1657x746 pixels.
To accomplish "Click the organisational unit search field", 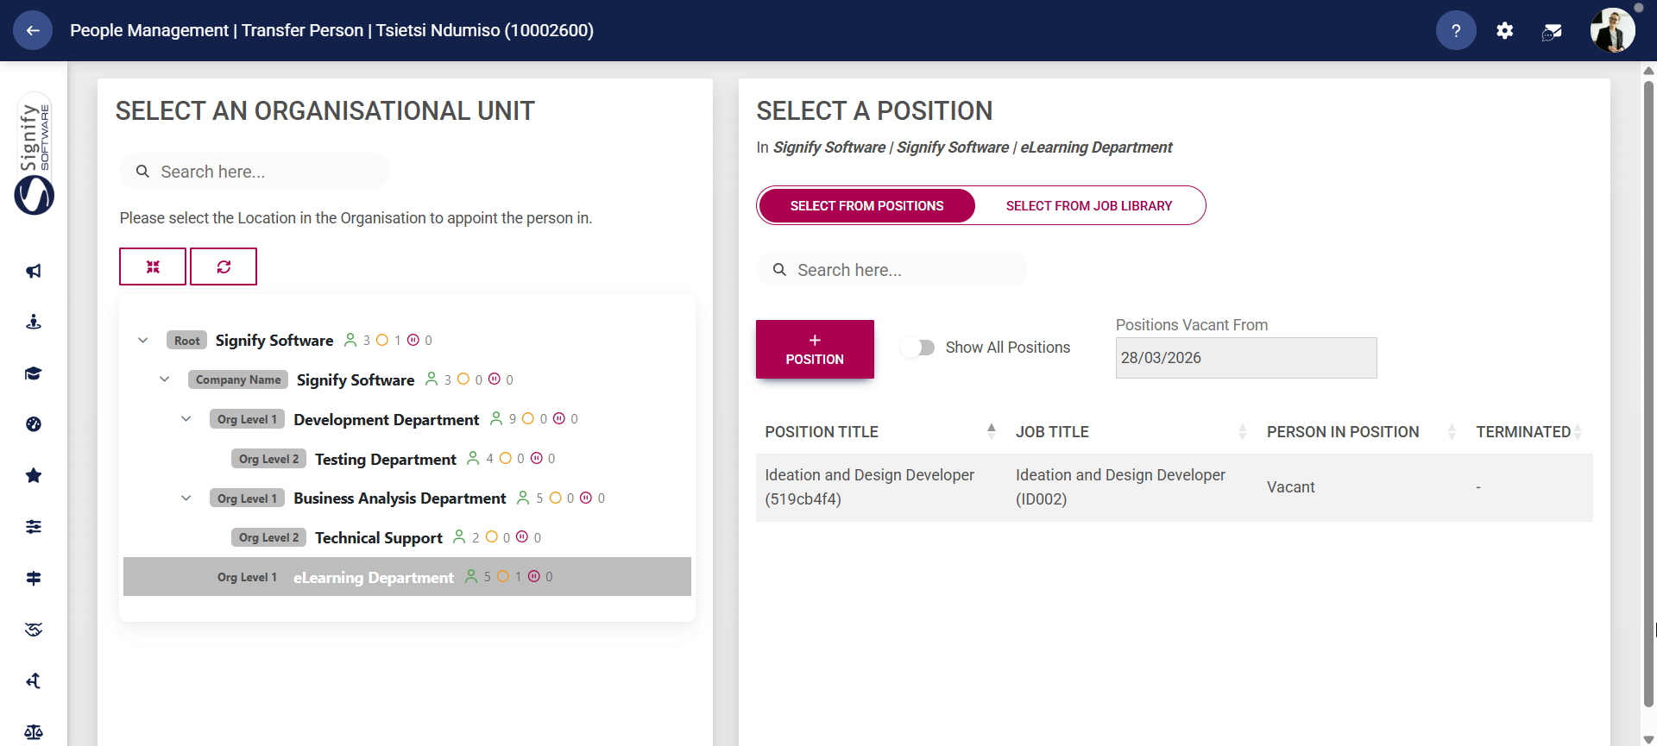I will [255, 172].
